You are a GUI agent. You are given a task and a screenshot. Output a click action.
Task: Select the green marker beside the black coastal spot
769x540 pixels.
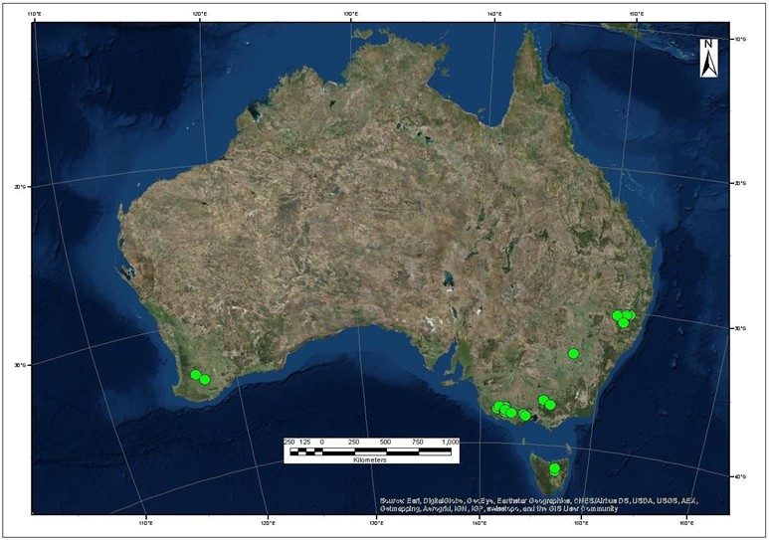[525, 415]
